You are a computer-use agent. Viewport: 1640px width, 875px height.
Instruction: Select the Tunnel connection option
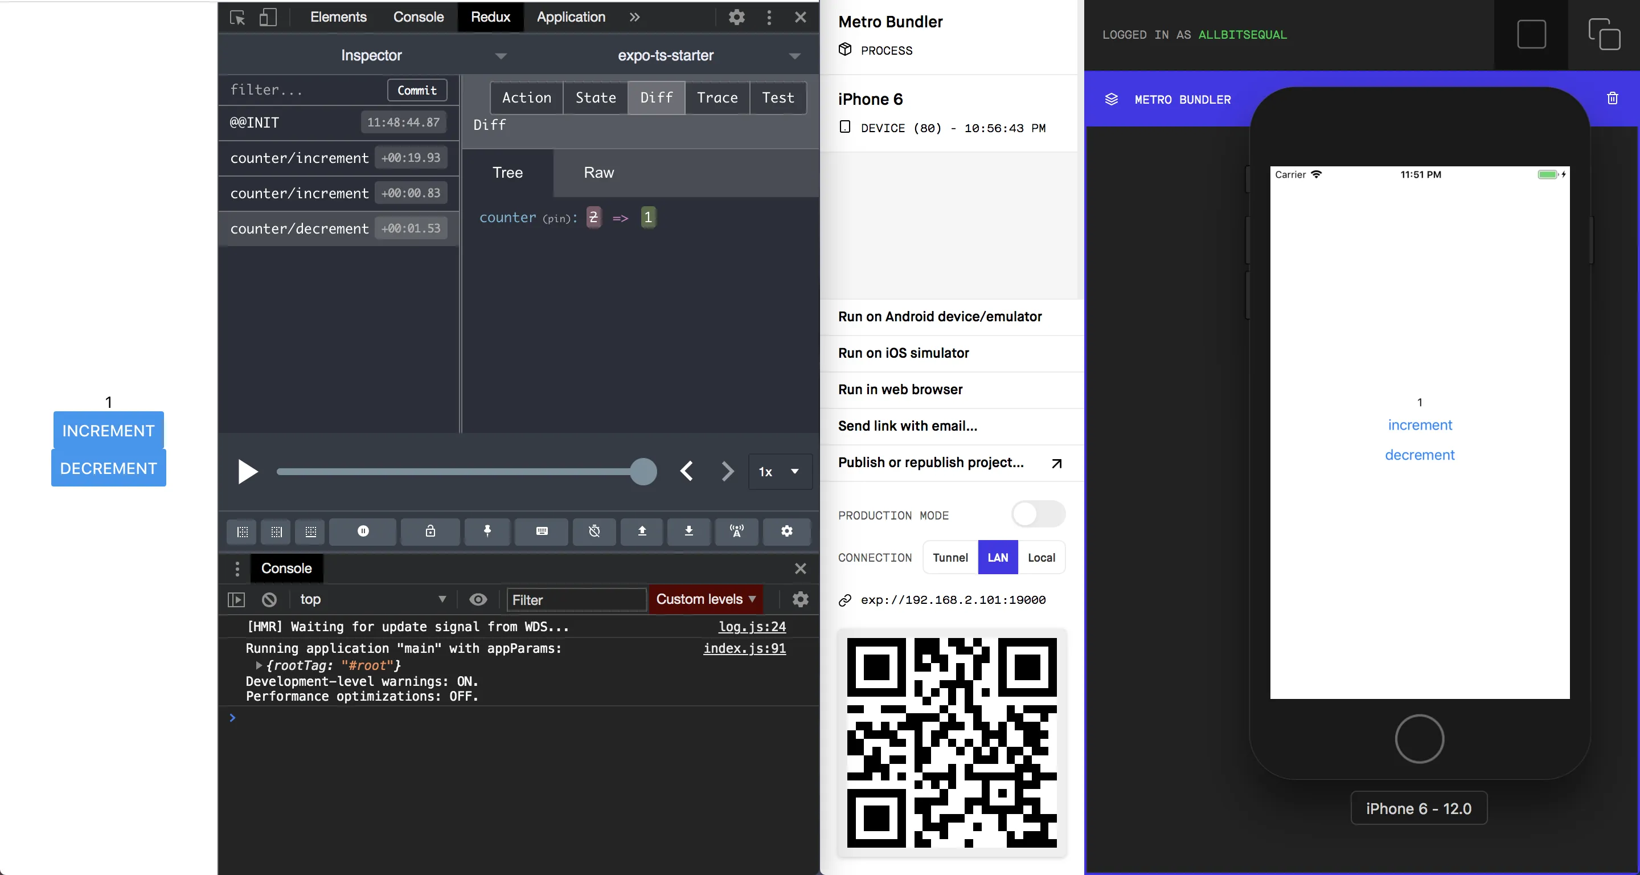(x=950, y=557)
